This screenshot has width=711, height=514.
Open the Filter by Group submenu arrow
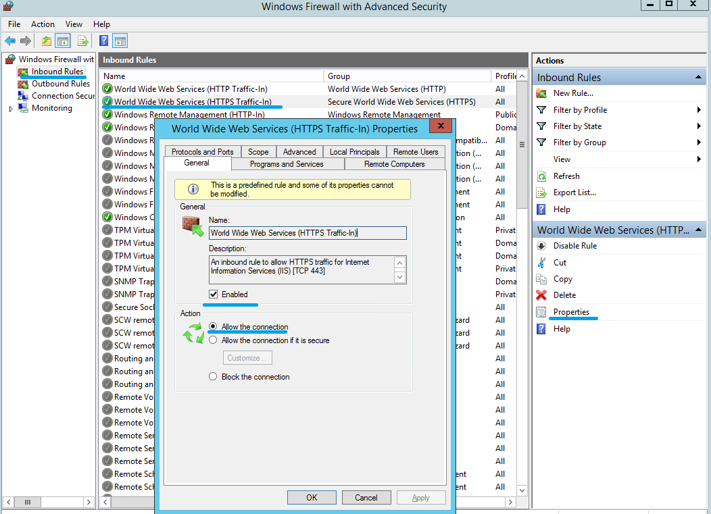point(699,143)
